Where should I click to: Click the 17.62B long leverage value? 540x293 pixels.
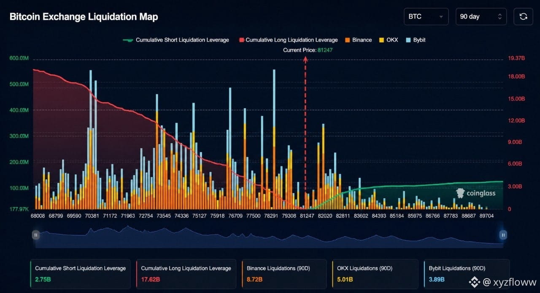(x=151, y=280)
